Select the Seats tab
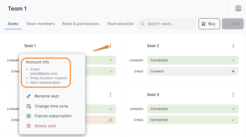The width and height of the screenshot is (246, 137). [13, 24]
